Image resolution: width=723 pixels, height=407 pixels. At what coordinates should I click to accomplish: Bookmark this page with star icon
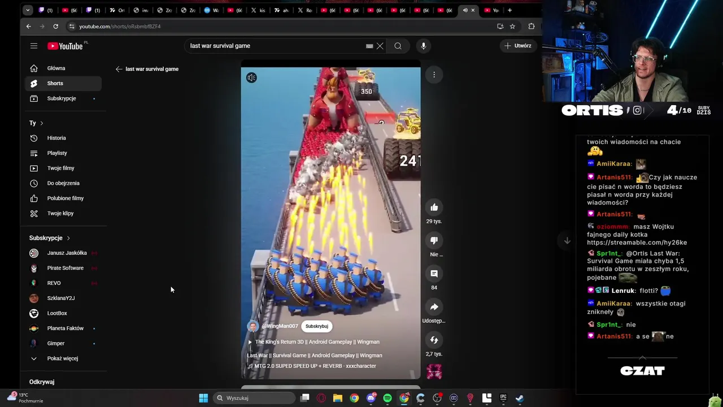pyautogui.click(x=512, y=26)
